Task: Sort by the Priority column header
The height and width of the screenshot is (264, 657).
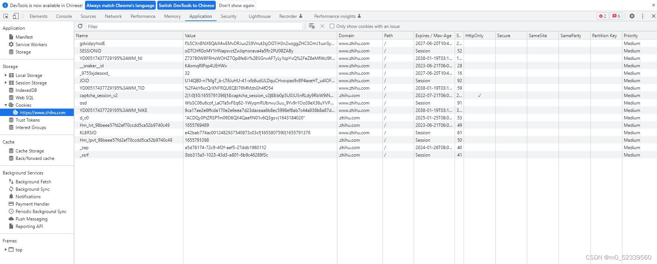Action: (639, 35)
